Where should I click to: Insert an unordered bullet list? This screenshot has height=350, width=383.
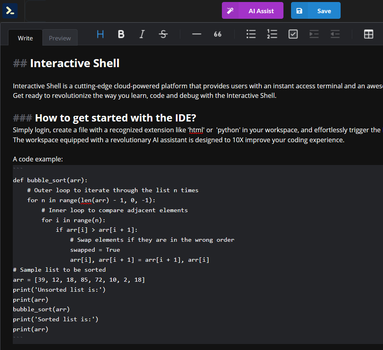(x=251, y=34)
